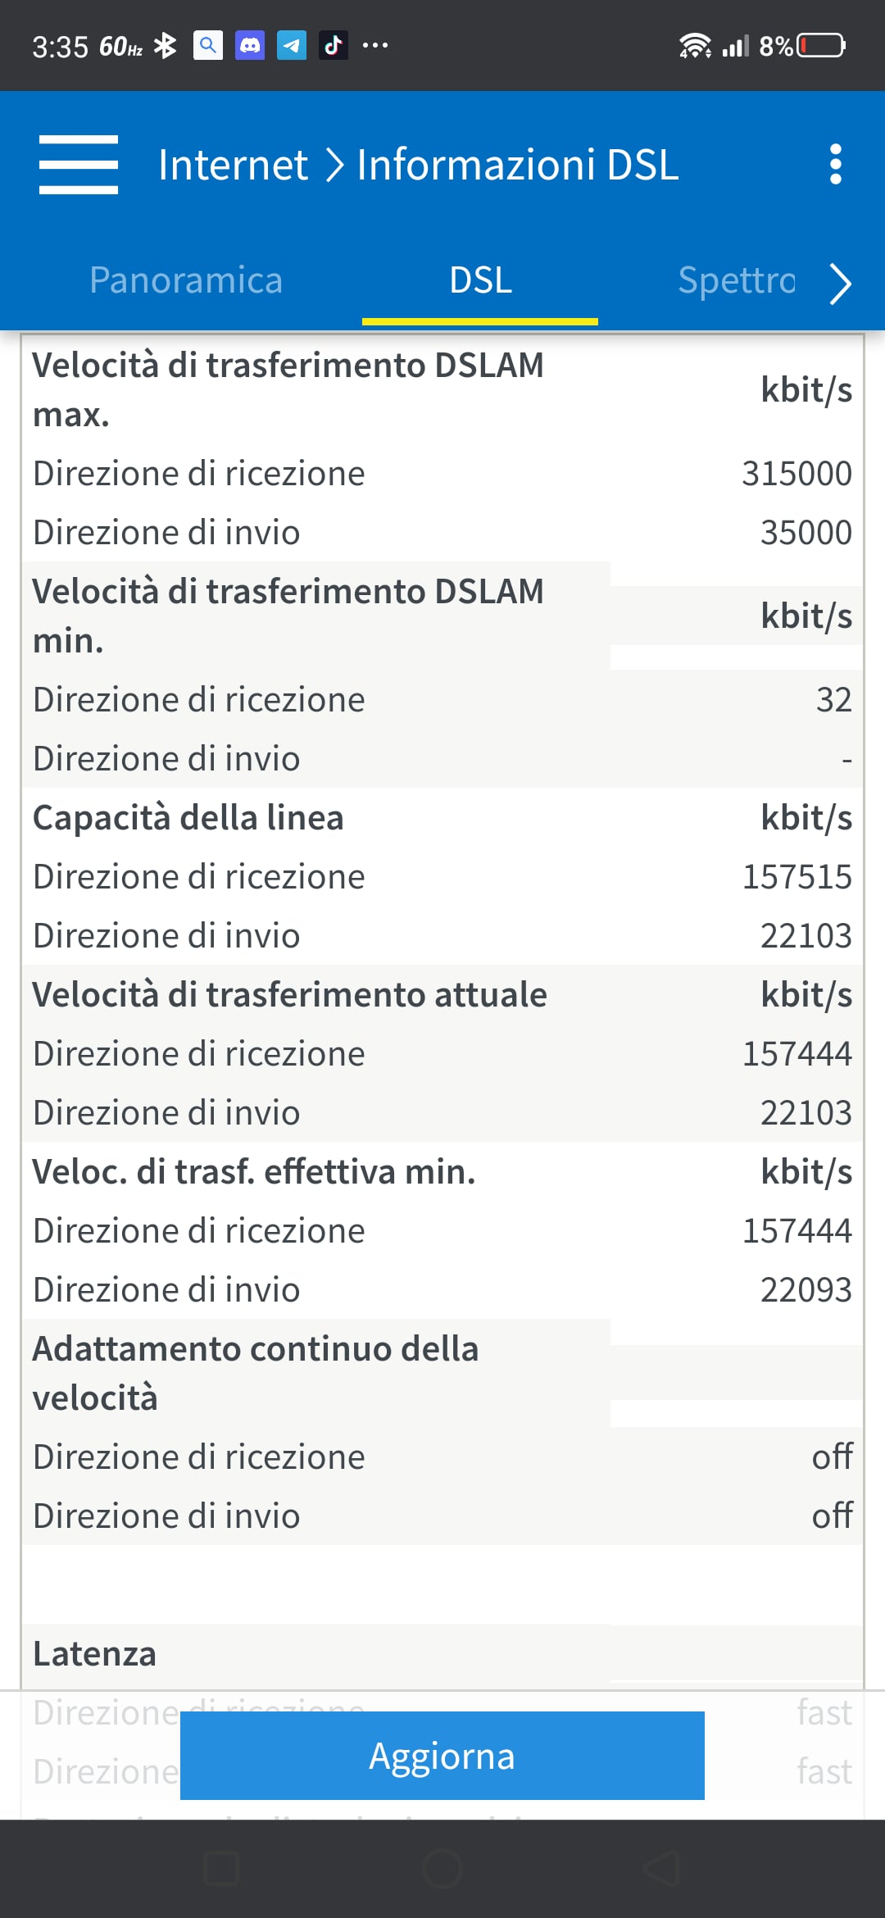Show more tabs with right chevron
885x1918 pixels.
coord(840,284)
